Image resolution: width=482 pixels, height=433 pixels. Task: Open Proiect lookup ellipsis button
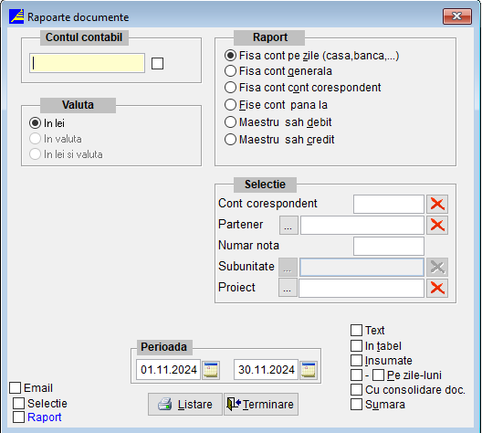click(x=288, y=288)
